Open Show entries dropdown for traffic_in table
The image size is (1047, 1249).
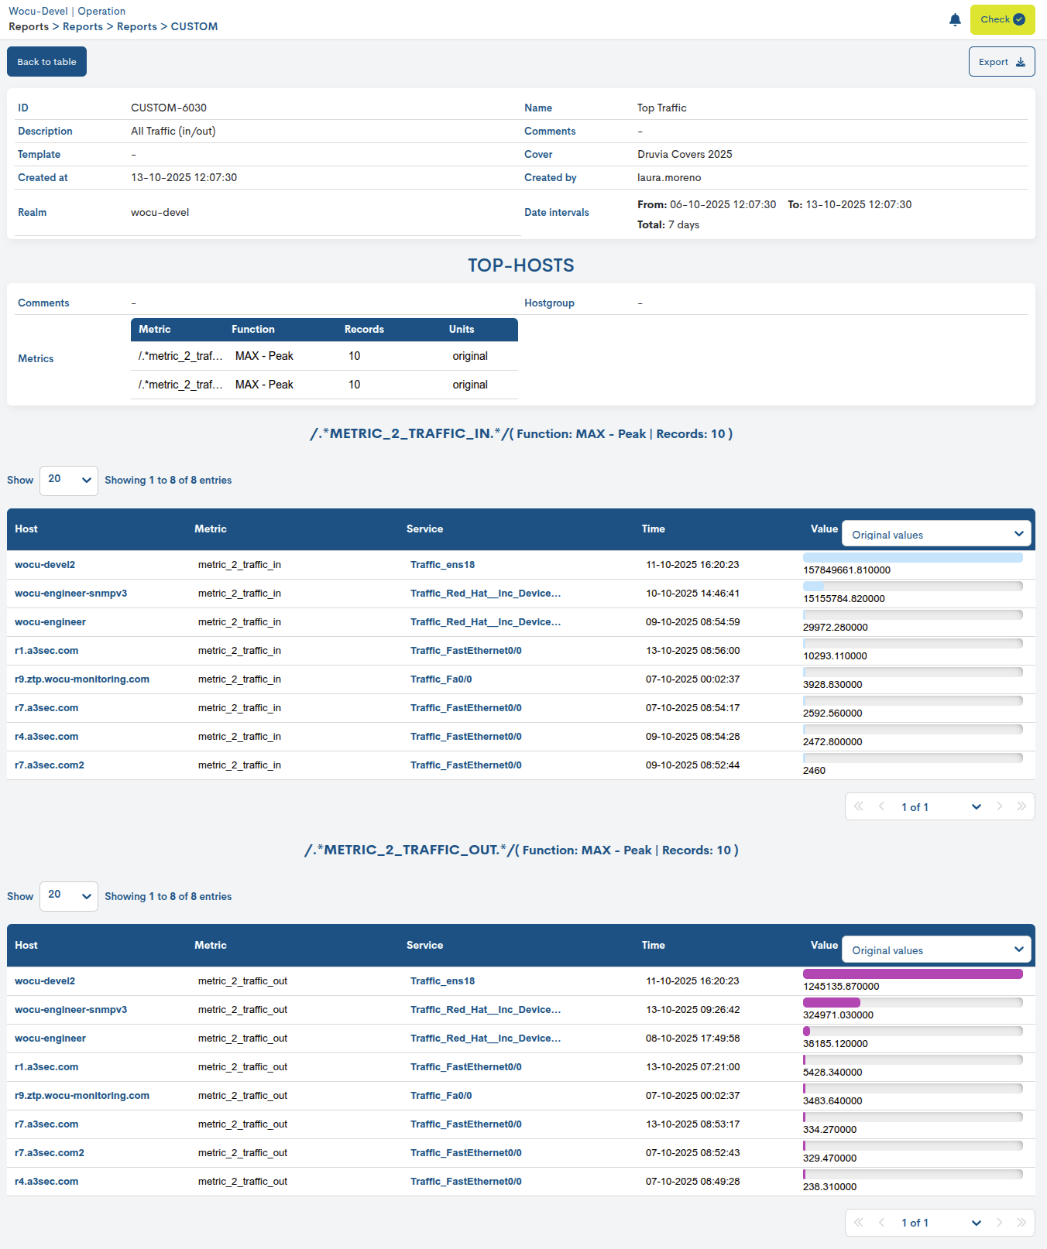[x=69, y=481]
